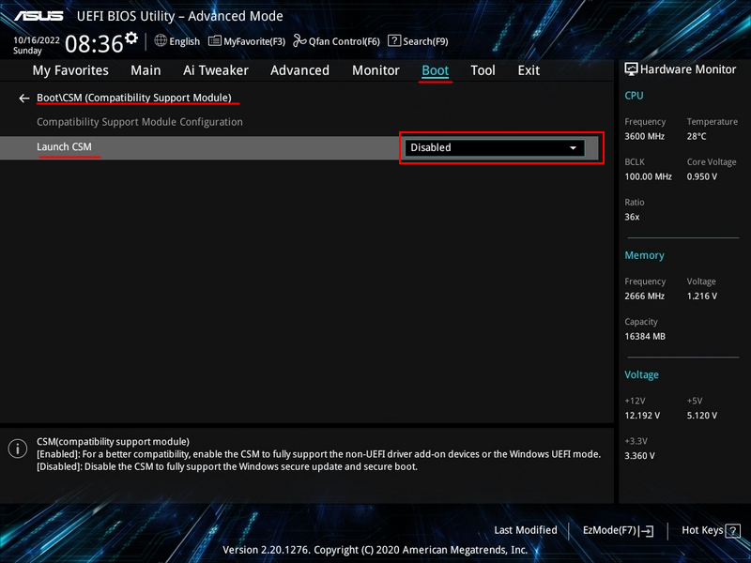Click the CPU section heading
Screen dimensions: 751x563
click(x=634, y=96)
